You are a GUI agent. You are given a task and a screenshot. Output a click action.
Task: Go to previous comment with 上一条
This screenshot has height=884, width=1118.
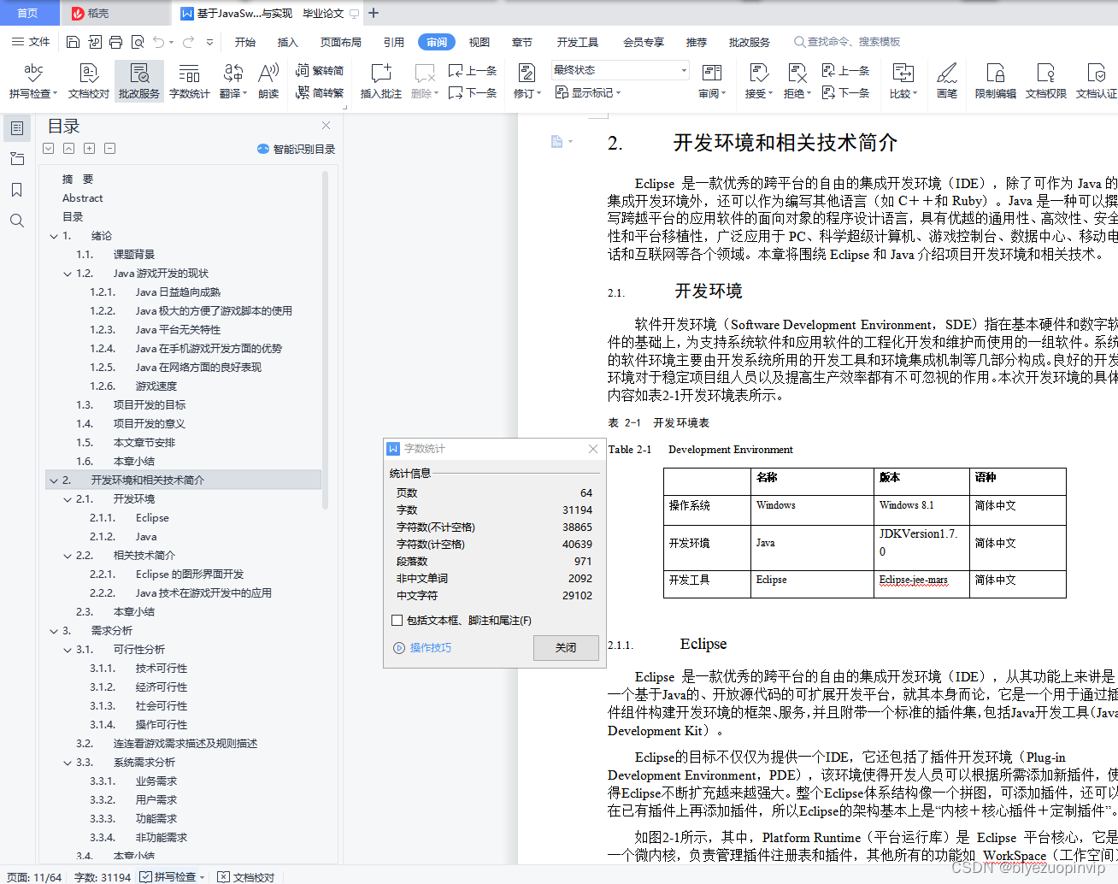click(x=473, y=71)
